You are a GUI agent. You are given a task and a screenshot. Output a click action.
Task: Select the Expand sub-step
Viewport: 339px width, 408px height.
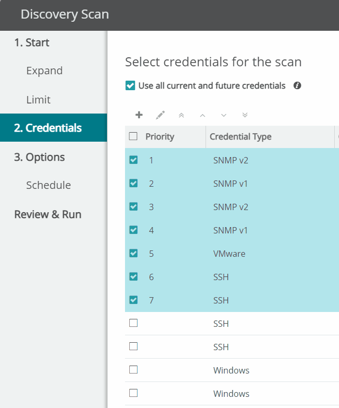(x=44, y=71)
